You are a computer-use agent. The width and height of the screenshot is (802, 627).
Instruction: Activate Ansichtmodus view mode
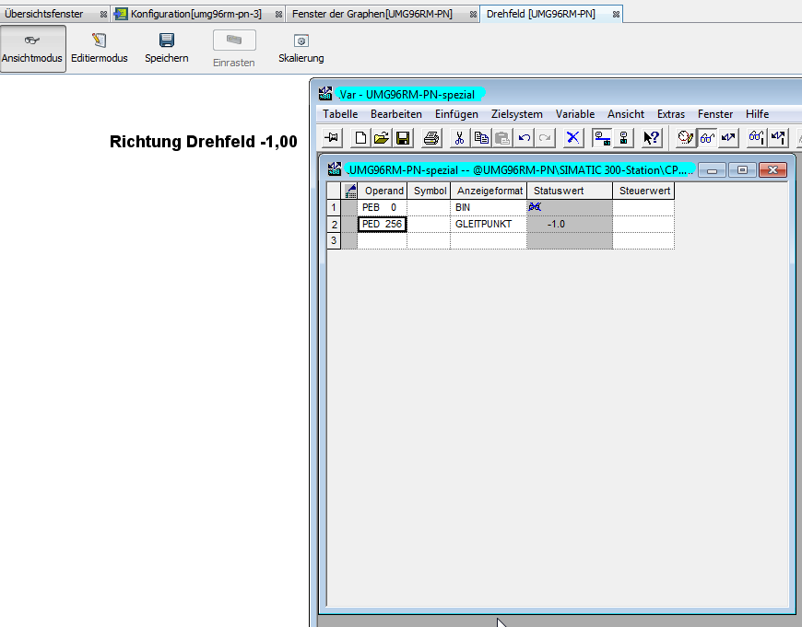coord(33,48)
